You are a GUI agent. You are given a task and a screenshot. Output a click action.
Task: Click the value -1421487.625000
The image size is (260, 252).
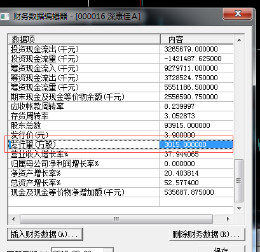coord(193,59)
